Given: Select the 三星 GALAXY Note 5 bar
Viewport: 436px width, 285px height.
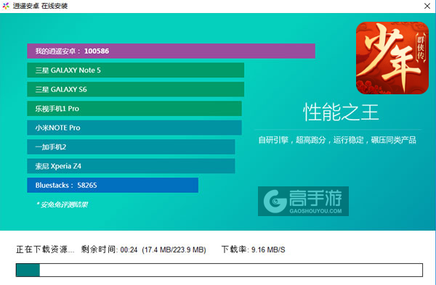Looking at the screenshot, I should click(x=135, y=70).
